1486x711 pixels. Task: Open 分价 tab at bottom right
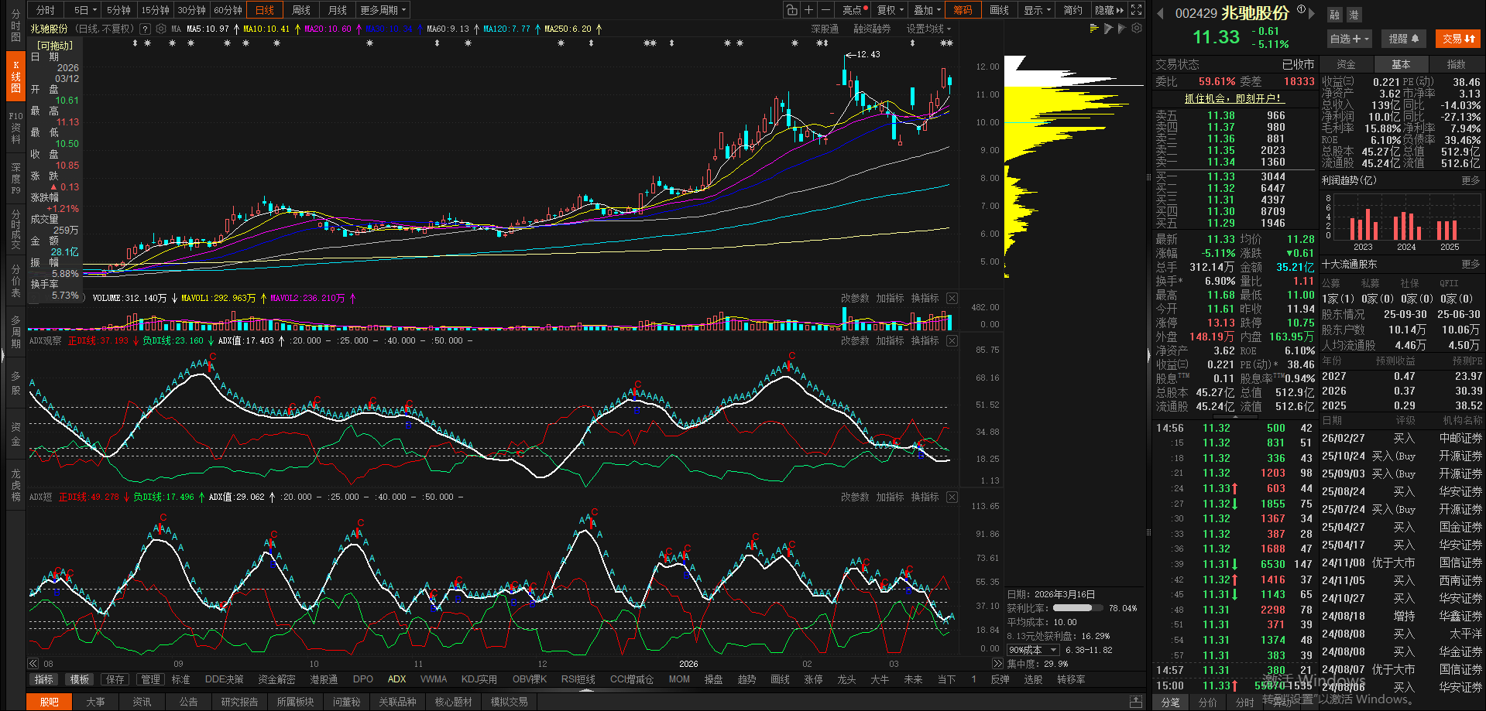[x=1207, y=702]
